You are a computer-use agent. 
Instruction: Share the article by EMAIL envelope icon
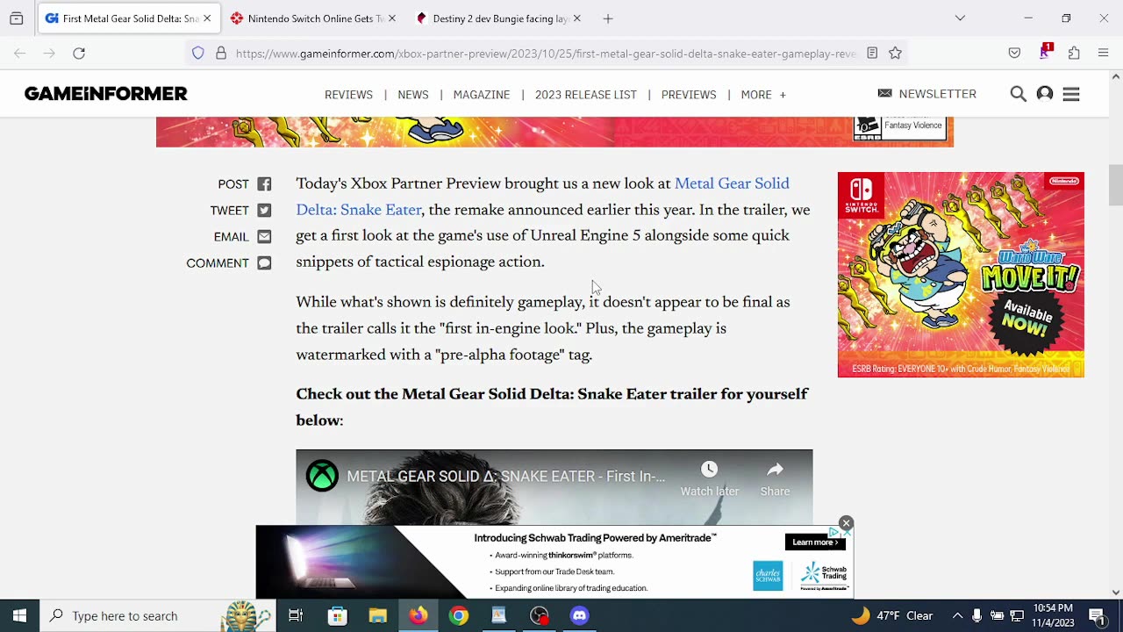(264, 237)
